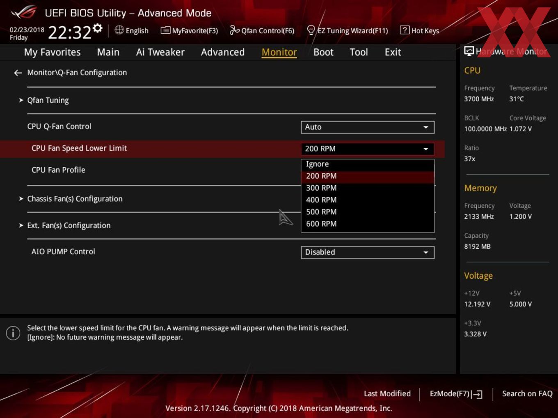Open the Ai Tweaker tab
Viewport: 558px width, 418px height.
pyautogui.click(x=160, y=52)
